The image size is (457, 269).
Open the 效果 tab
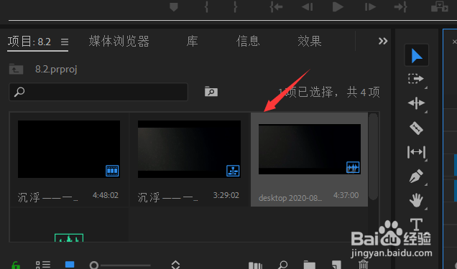310,42
